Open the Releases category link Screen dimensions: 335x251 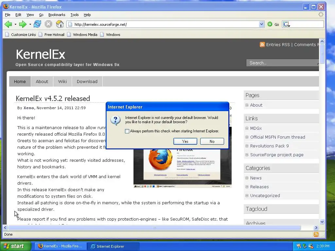pyautogui.click(x=259, y=187)
